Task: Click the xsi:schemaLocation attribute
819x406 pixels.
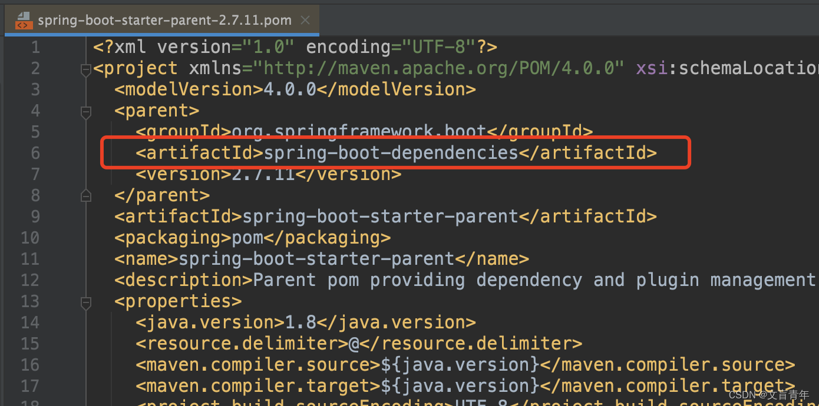Action: point(727,68)
